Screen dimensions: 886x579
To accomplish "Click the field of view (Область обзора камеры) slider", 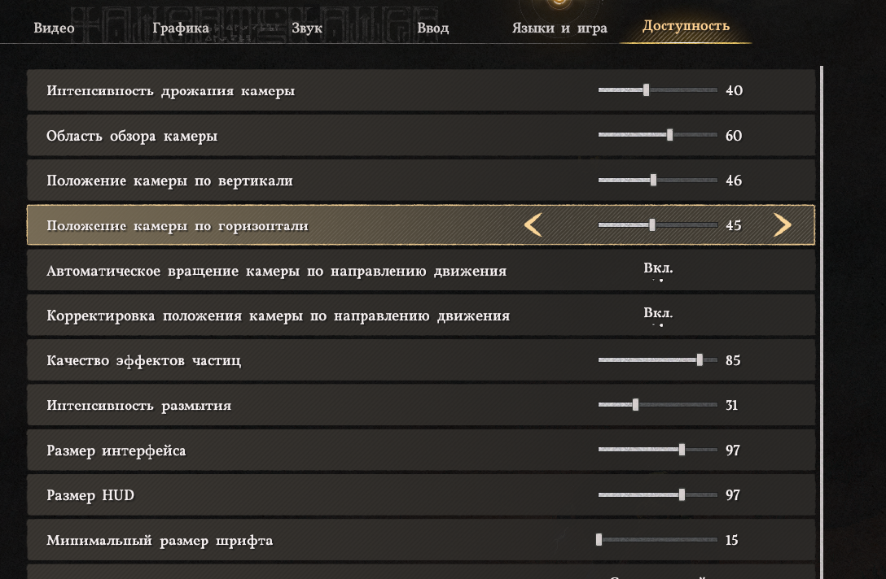I will point(669,135).
